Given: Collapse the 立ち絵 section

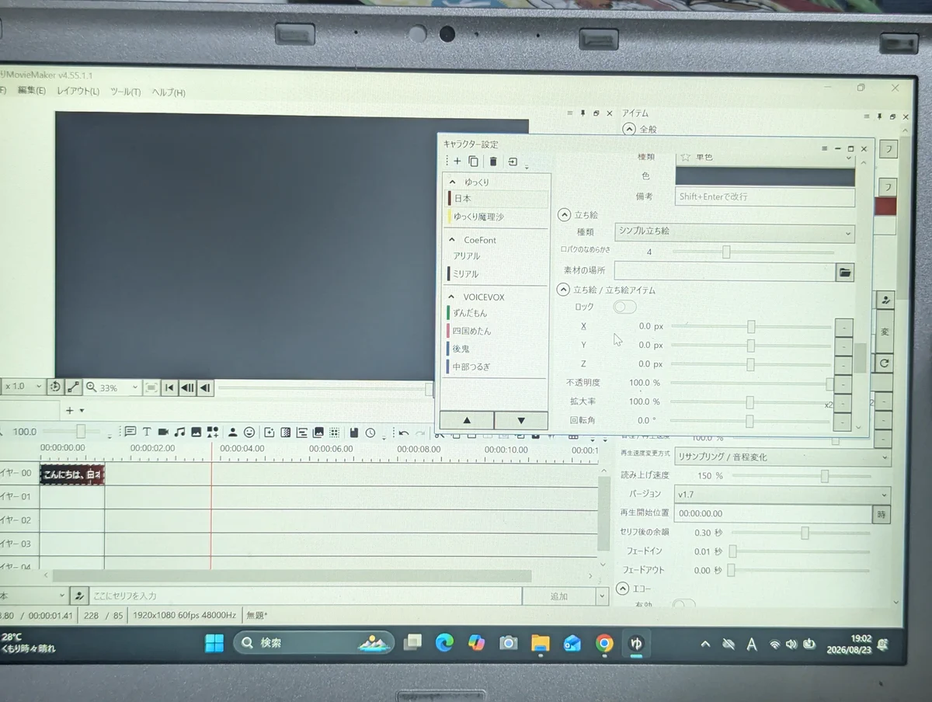Looking at the screenshot, I should click(564, 214).
